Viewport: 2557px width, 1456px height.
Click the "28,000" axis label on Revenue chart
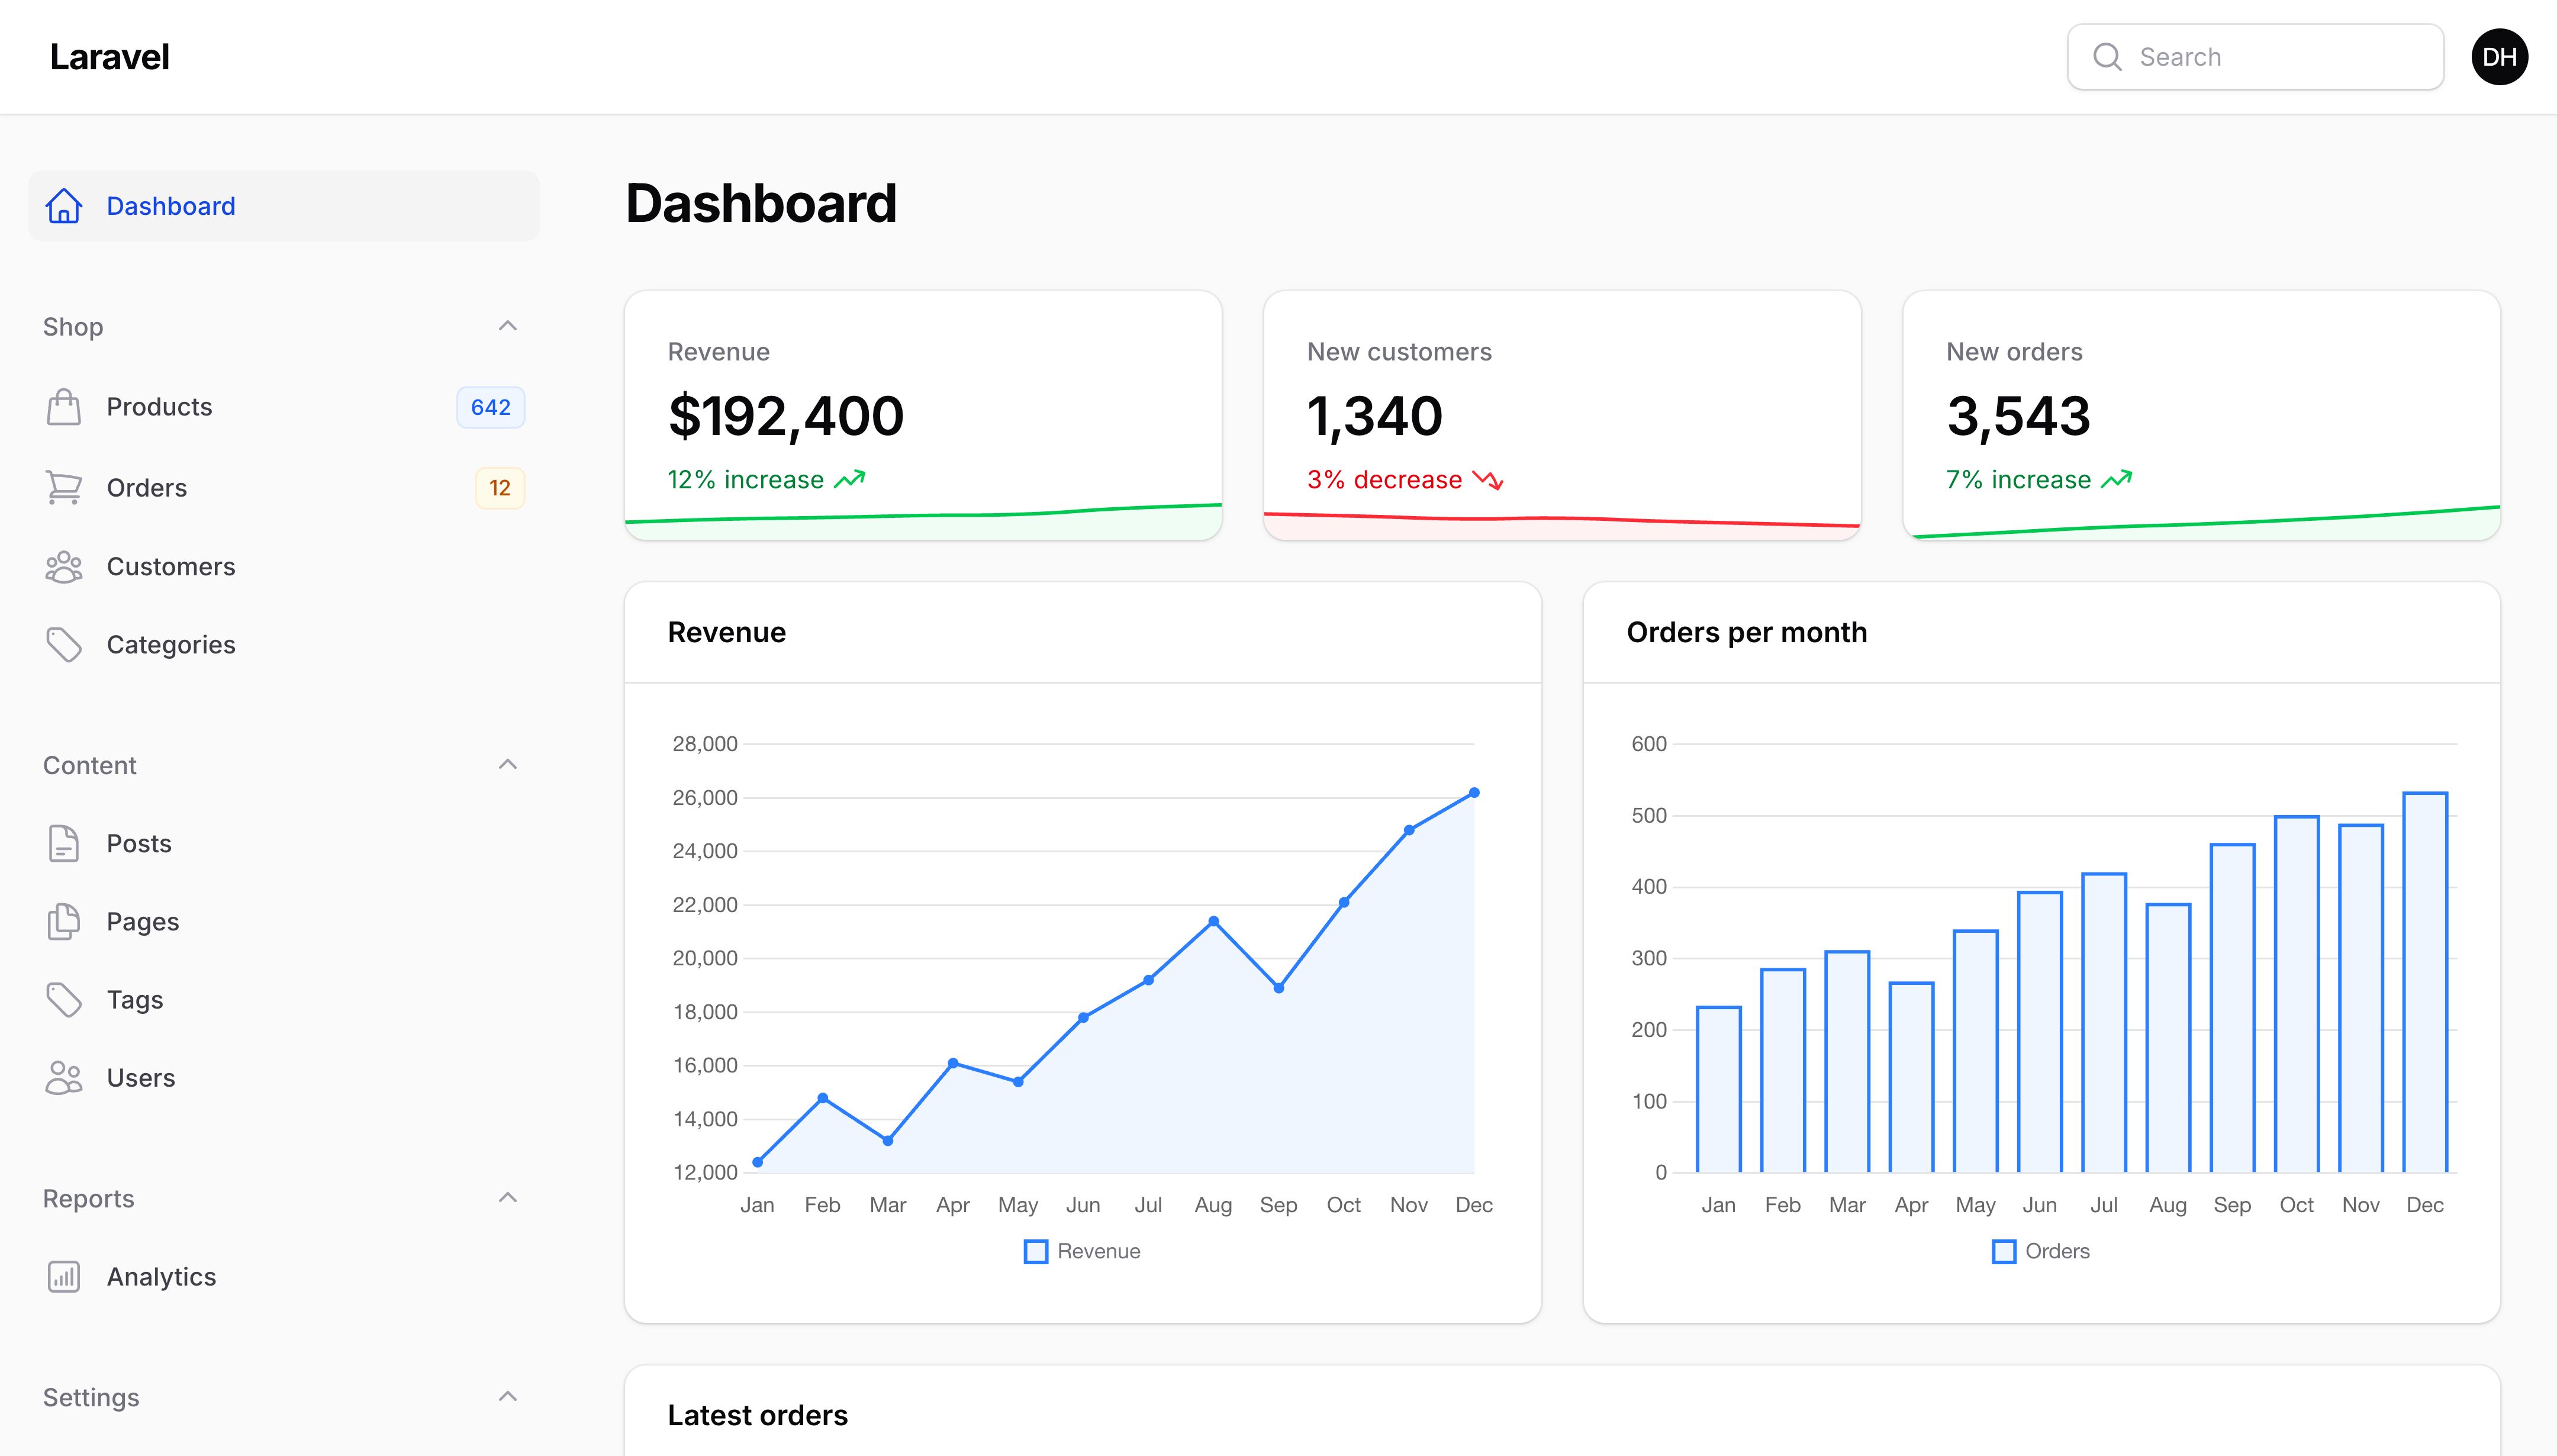[705, 744]
